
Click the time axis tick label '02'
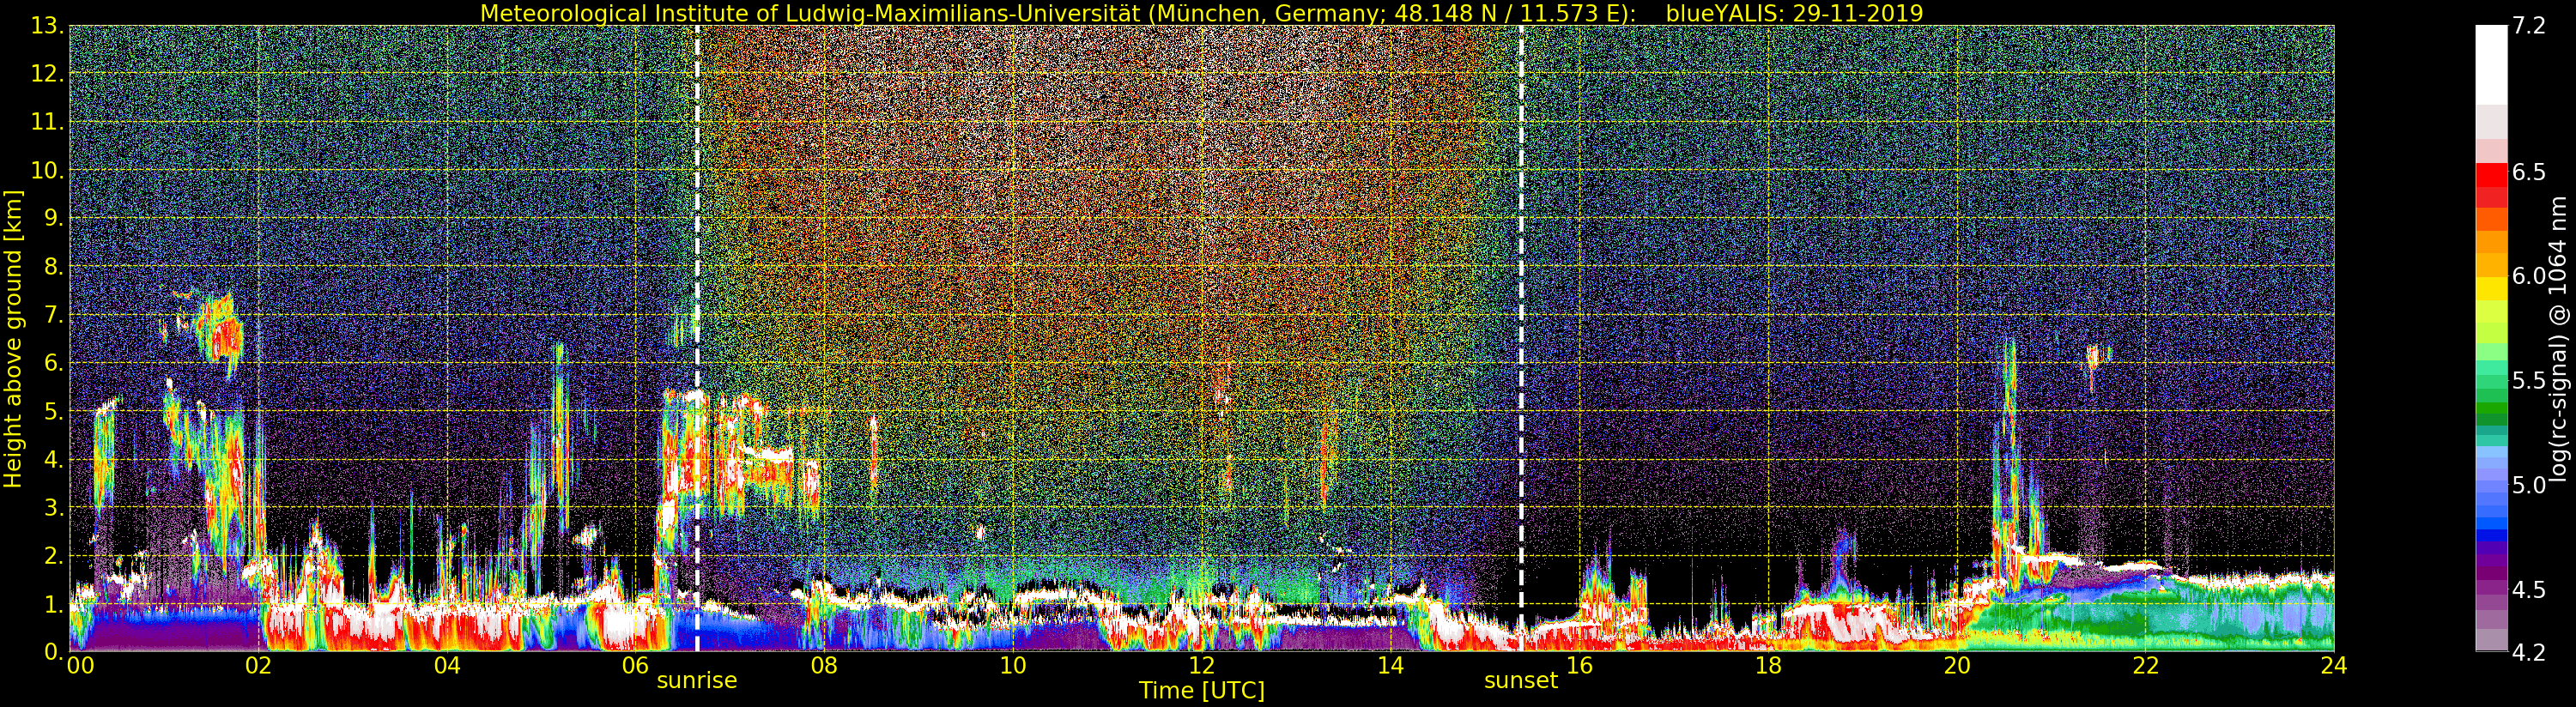258,666
